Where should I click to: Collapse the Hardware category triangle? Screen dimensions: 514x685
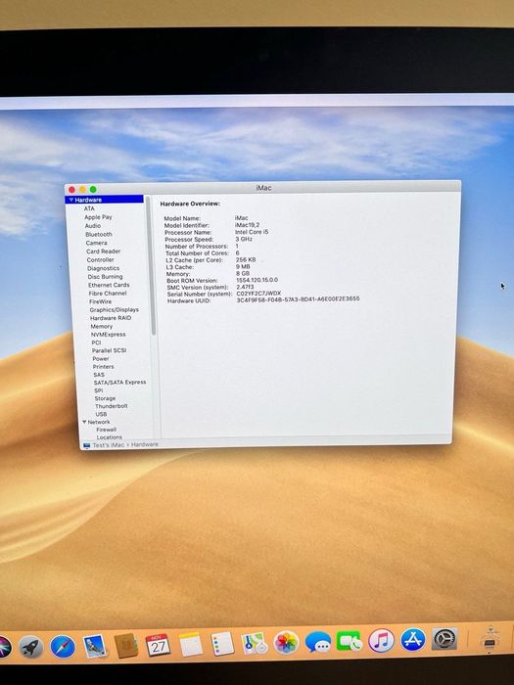click(x=71, y=200)
